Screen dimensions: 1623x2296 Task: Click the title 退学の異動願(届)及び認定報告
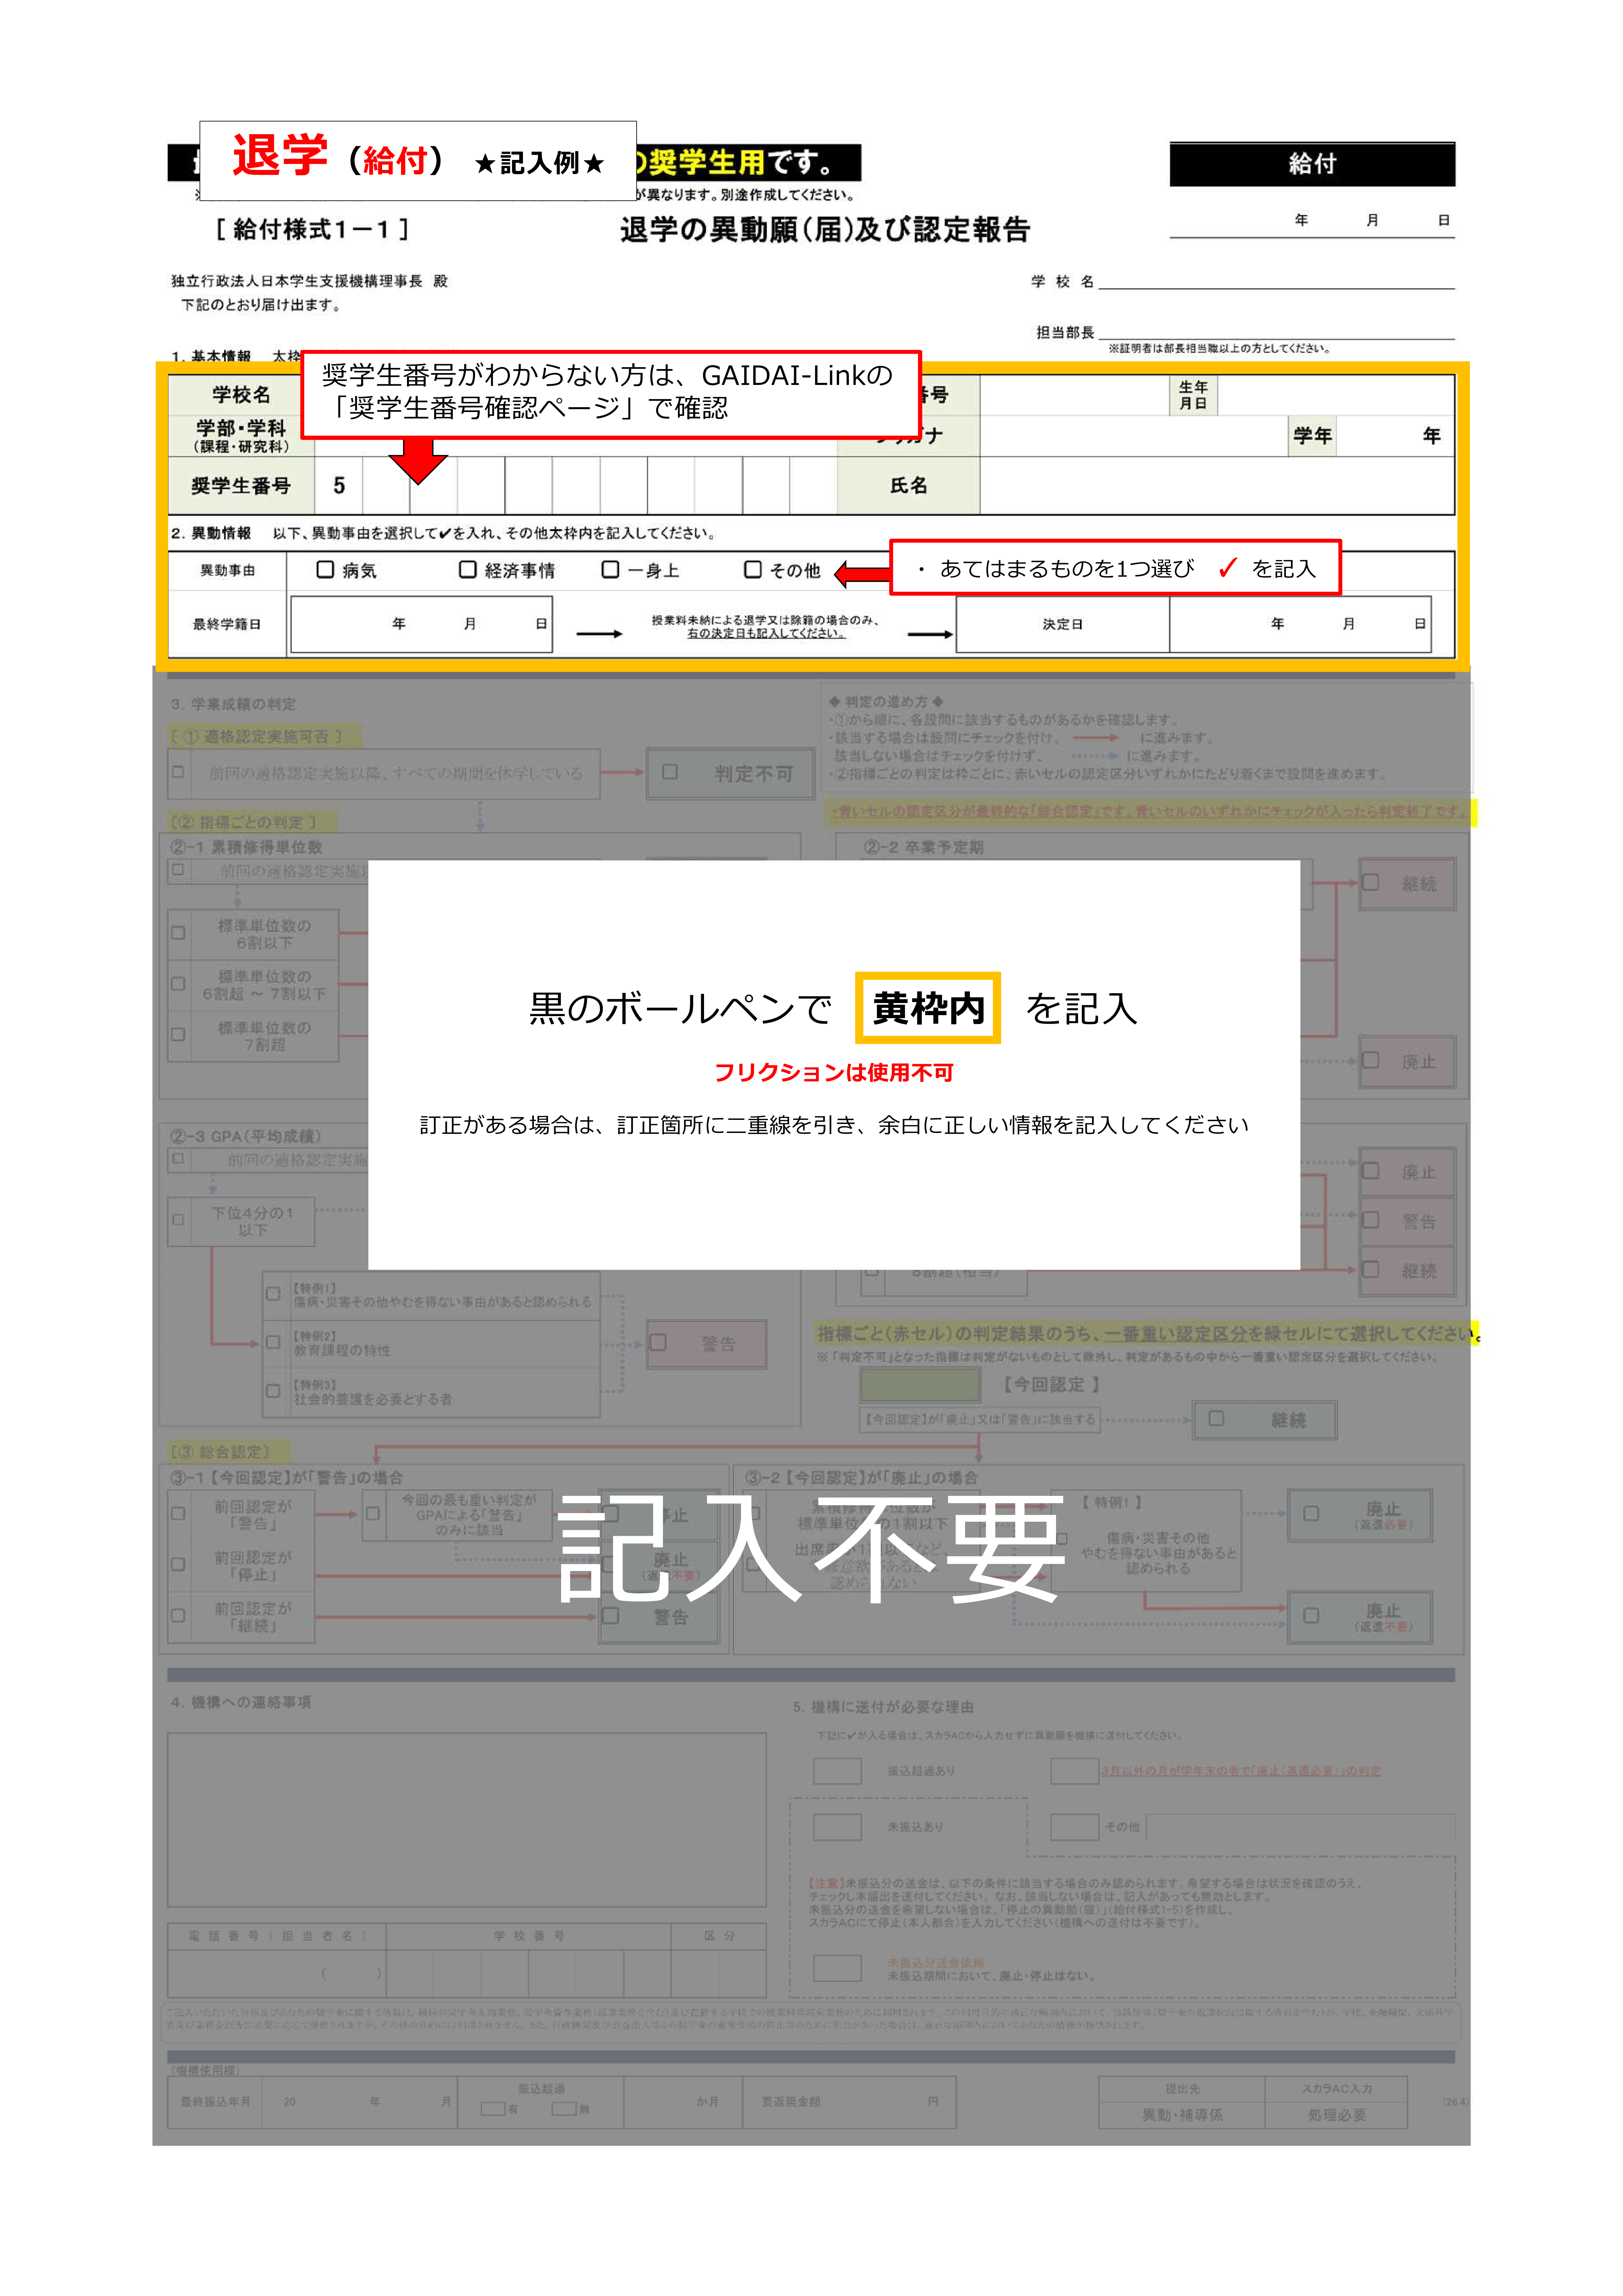pos(825,230)
